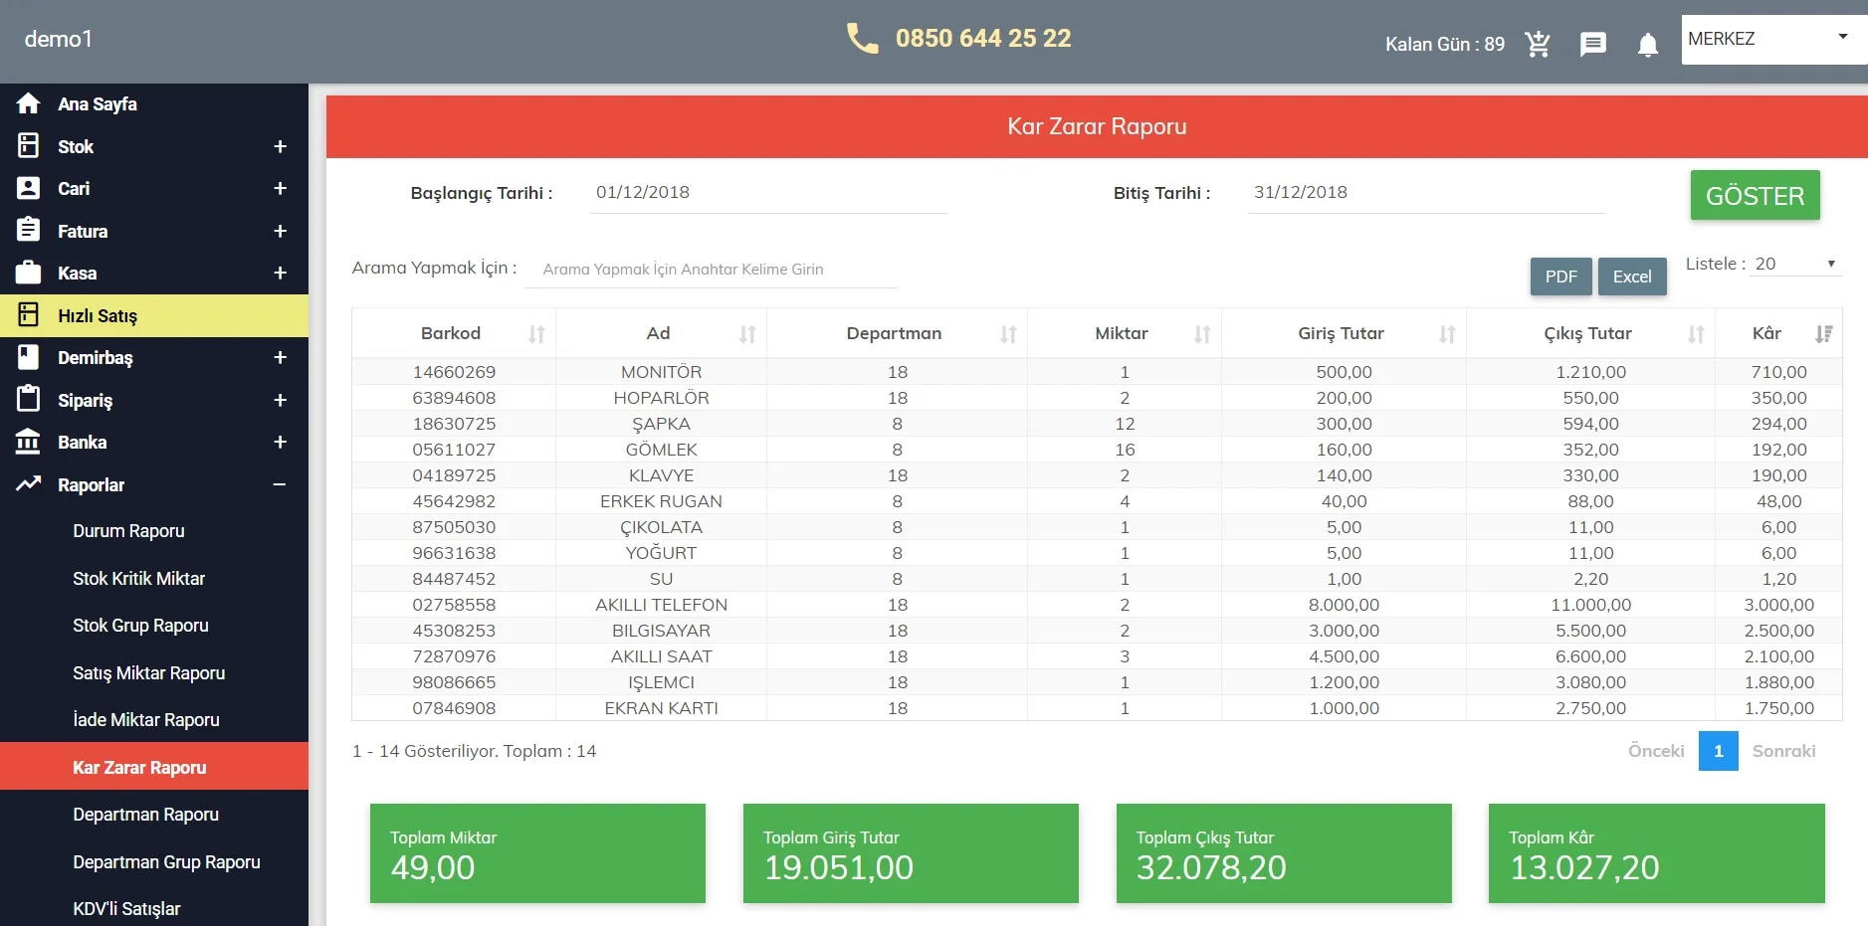
Task: Expand the Stok menu plus sign
Action: tap(280, 146)
